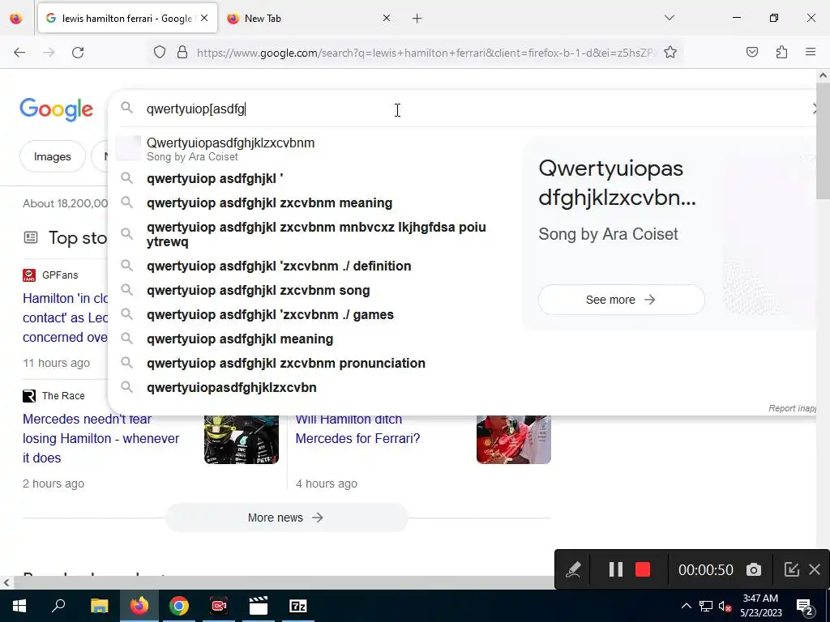The image size is (830, 622).
Task: Minimize the recorder toolbar to compact mode
Action: (x=791, y=569)
